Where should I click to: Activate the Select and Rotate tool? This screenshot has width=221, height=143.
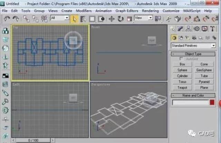tap(121, 19)
